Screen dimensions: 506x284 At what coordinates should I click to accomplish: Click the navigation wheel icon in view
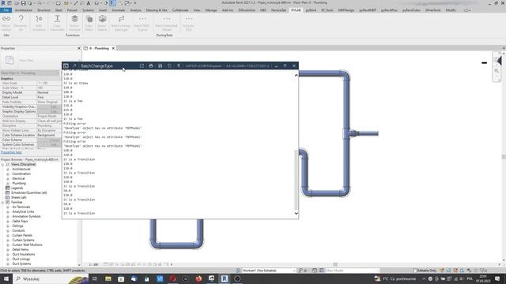(x=497, y=61)
